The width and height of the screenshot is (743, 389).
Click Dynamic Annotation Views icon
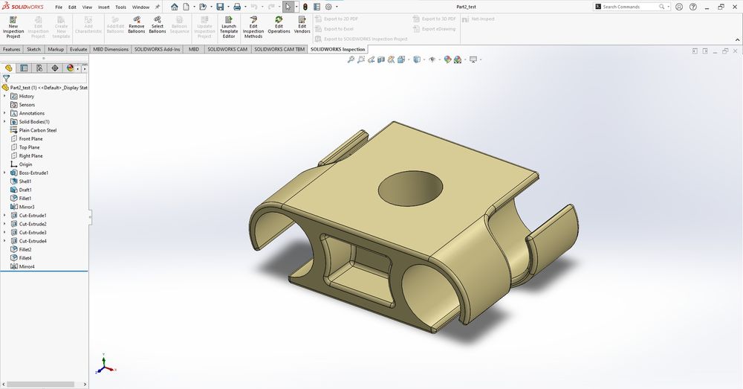[391, 60]
